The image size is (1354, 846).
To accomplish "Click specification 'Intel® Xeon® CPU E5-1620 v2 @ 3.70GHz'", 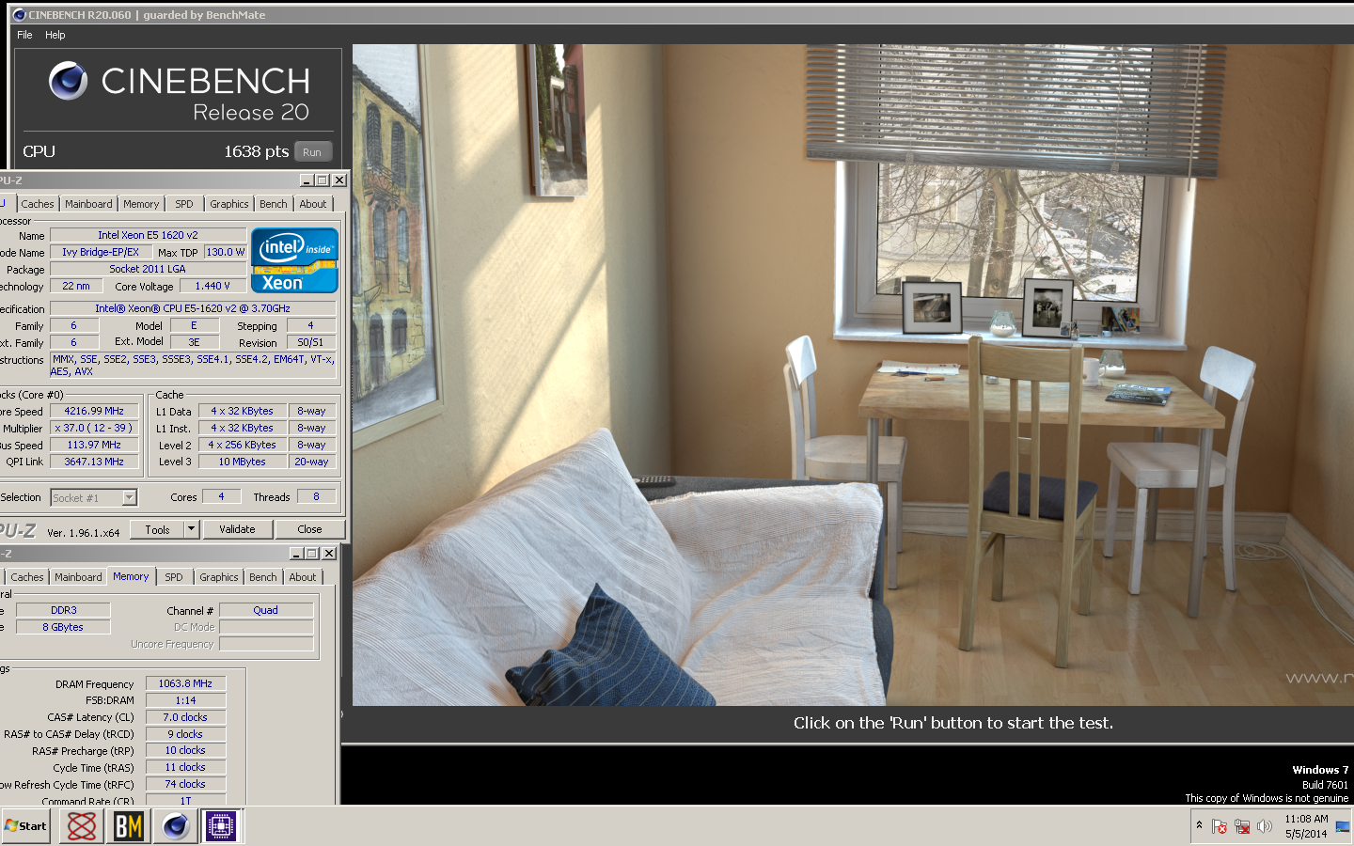I will tap(193, 308).
